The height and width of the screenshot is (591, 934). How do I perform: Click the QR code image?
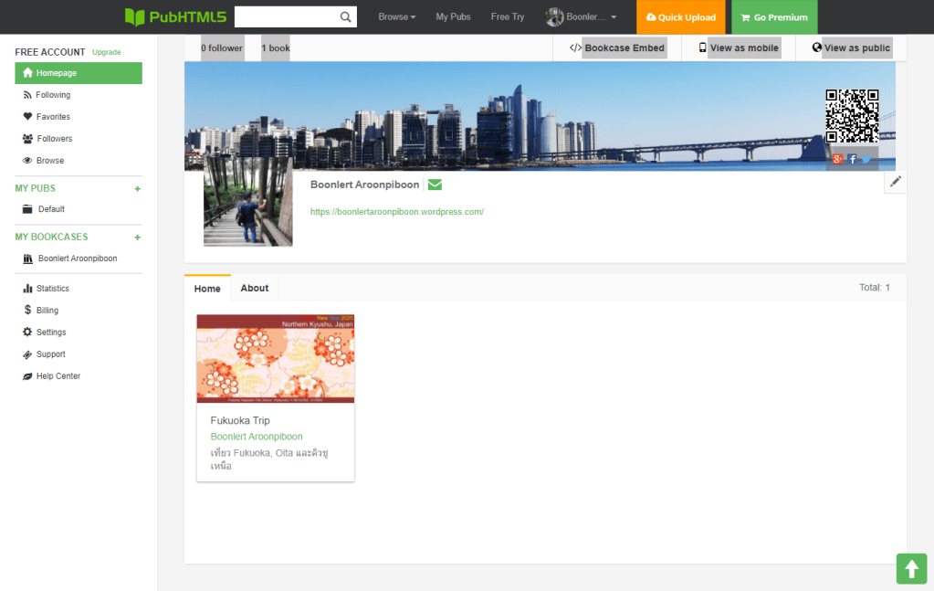[x=852, y=115]
